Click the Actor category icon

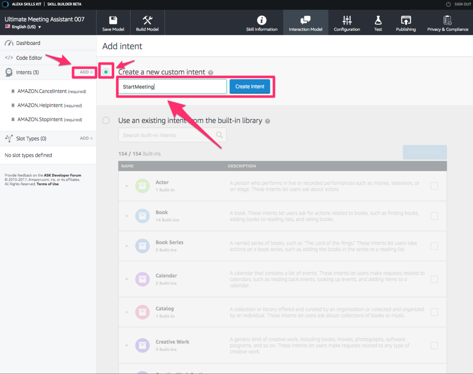coord(142,186)
